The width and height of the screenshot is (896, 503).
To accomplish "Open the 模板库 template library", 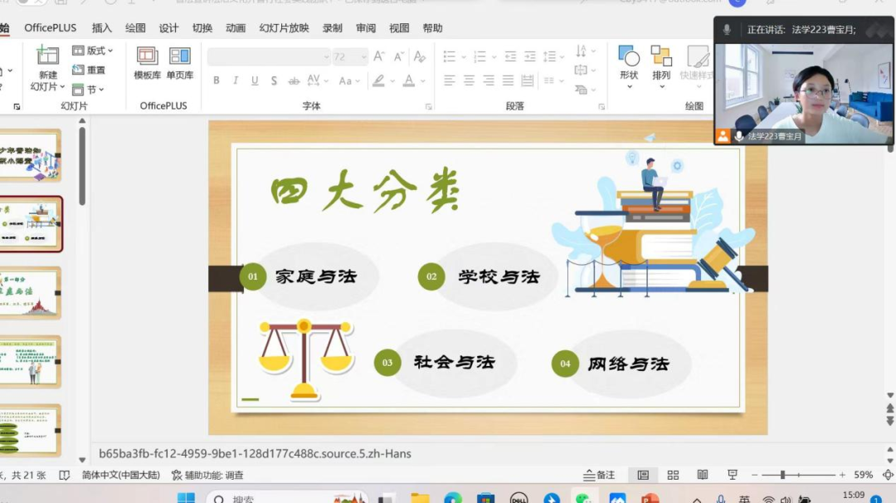I will (x=147, y=63).
